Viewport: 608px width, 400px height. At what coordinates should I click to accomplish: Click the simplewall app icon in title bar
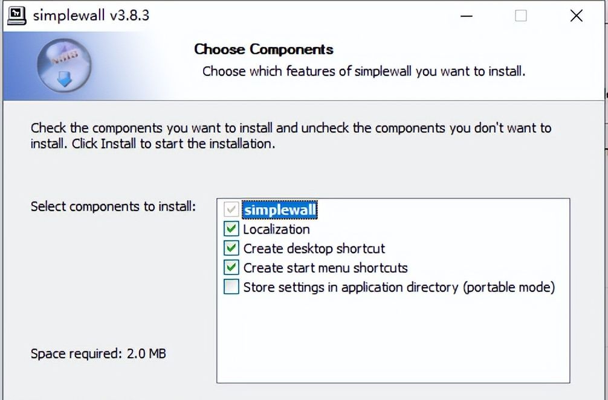[16, 15]
